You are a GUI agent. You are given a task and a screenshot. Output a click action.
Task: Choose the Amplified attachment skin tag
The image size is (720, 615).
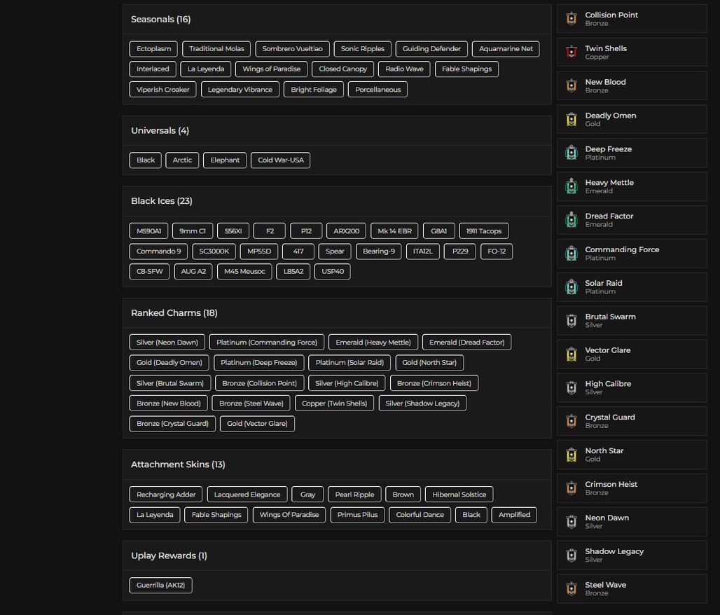514,515
